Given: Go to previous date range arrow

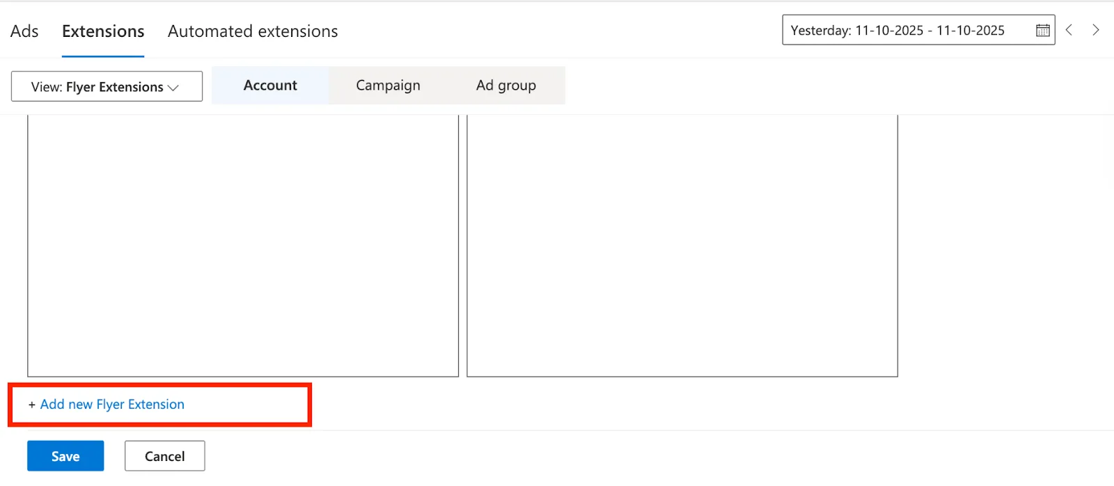Looking at the screenshot, I should click(x=1069, y=30).
